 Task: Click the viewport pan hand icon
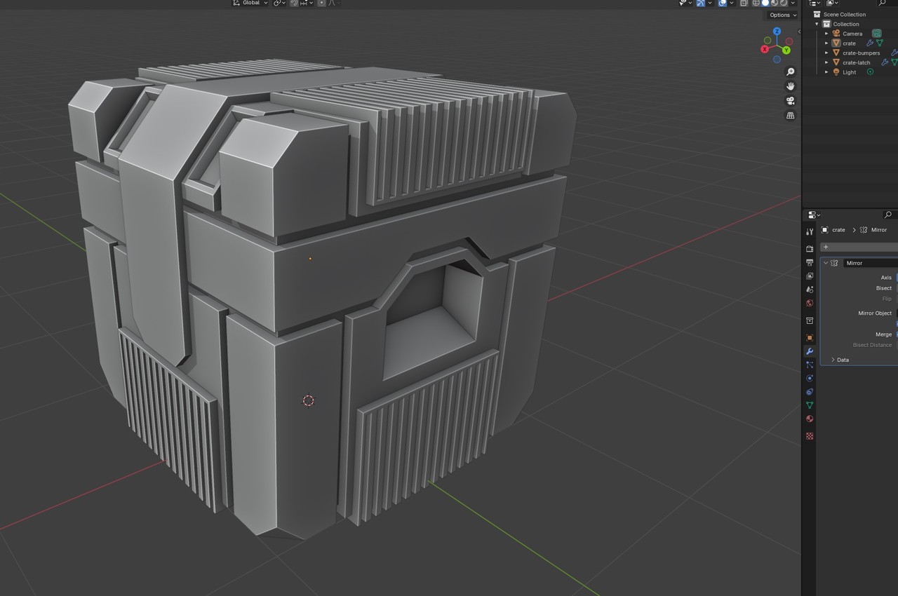tap(791, 86)
